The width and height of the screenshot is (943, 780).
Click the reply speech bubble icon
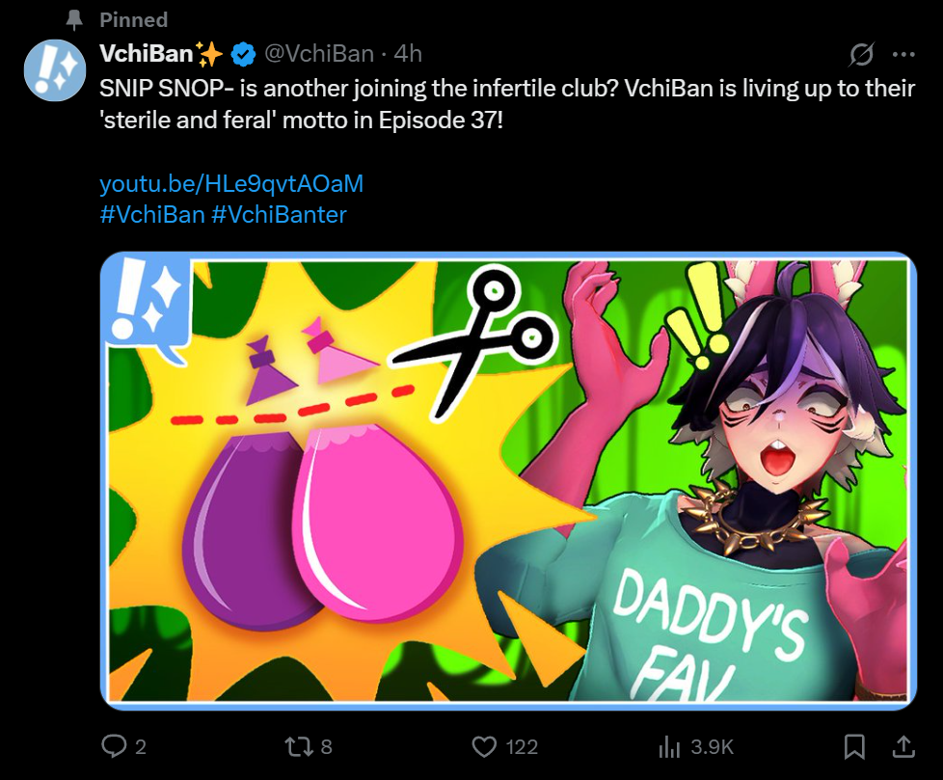(114, 746)
